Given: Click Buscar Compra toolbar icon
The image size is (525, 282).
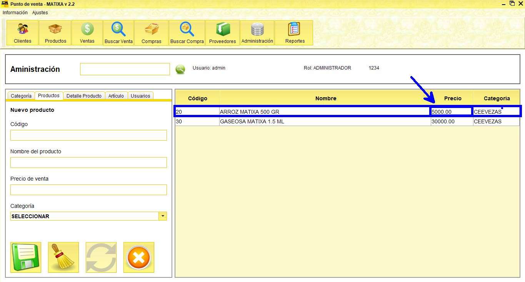Looking at the screenshot, I should pos(187,33).
